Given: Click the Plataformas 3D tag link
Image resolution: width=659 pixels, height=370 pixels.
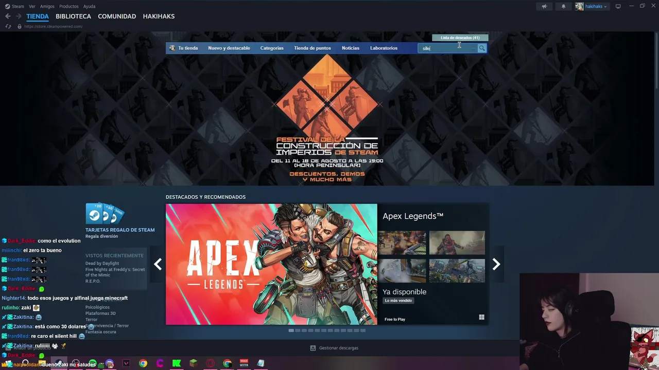Looking at the screenshot, I should (x=100, y=313).
